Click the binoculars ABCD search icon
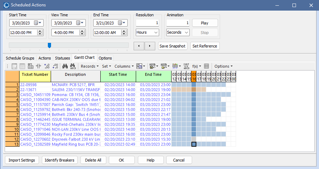This screenshot has width=319, height=169. click(x=73, y=66)
